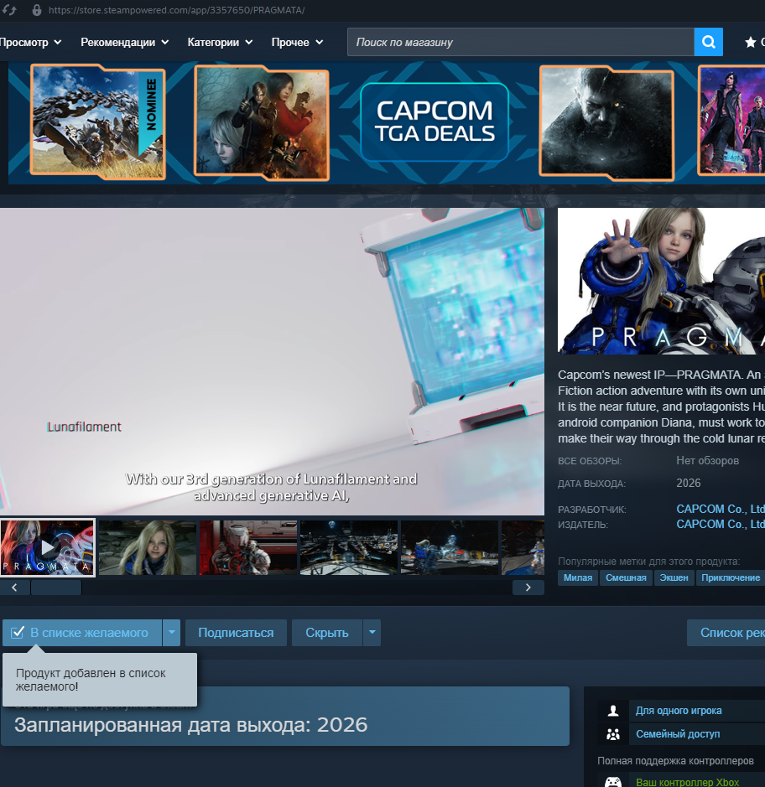Viewport: 765px width, 787px height.
Task: Open the dropdown arrow beside 'Скрыть'
Action: coord(372,633)
